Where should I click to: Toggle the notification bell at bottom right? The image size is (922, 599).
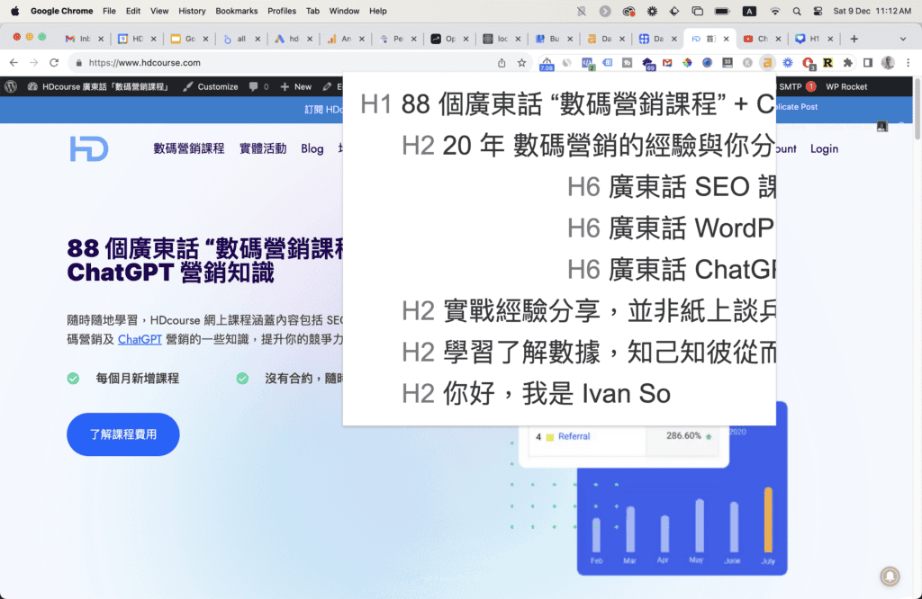pos(890,576)
